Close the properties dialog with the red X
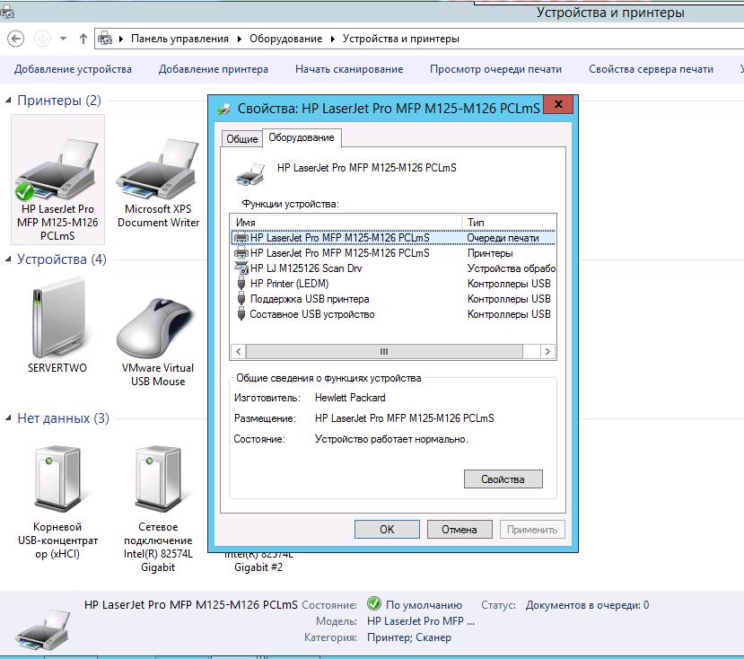This screenshot has width=744, height=659. coord(558,104)
